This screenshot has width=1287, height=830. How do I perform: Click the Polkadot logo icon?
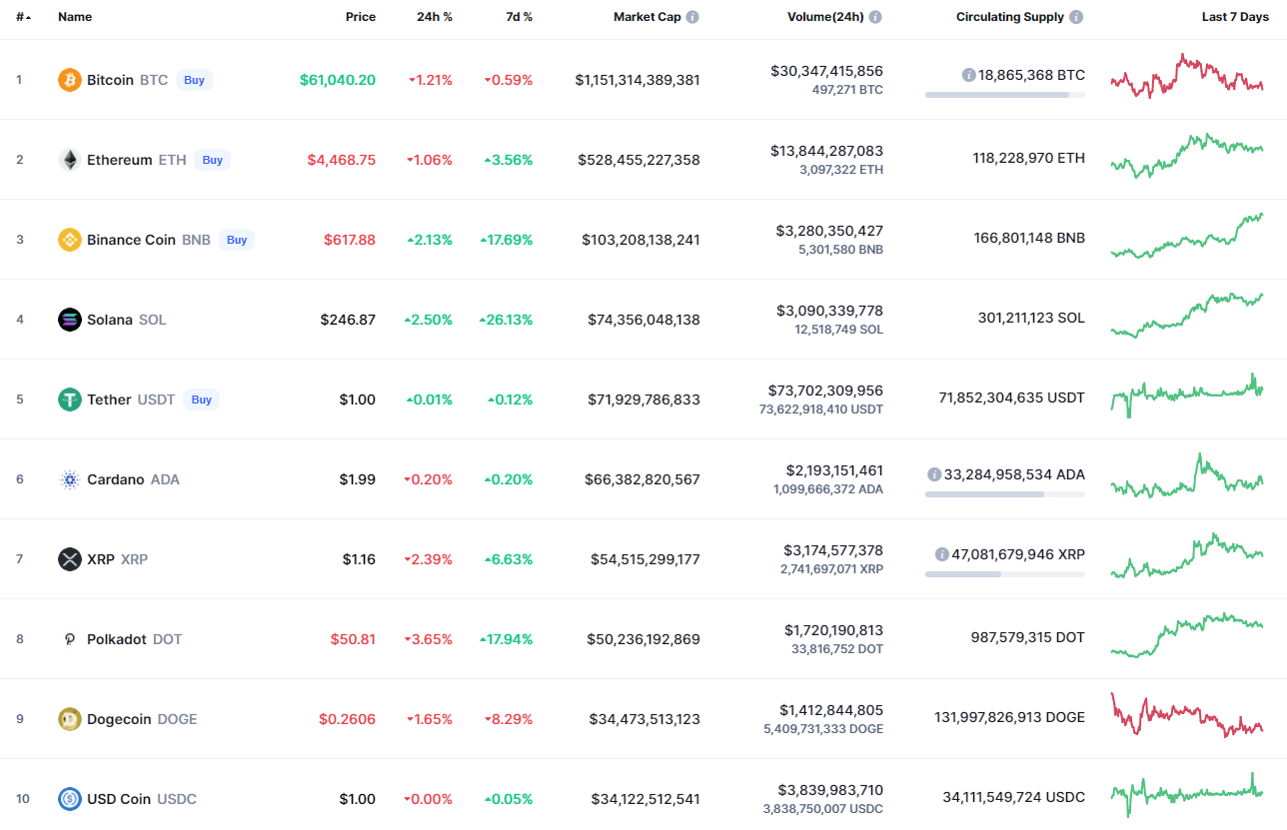coord(69,639)
